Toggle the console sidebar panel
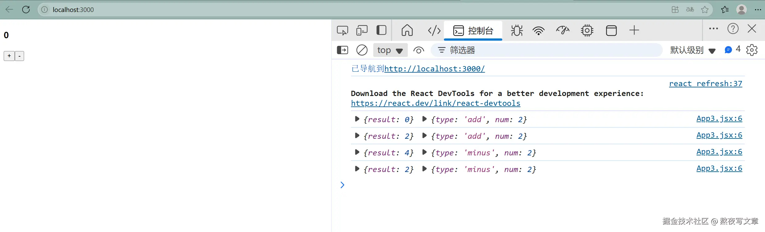The image size is (765, 232). (x=342, y=50)
